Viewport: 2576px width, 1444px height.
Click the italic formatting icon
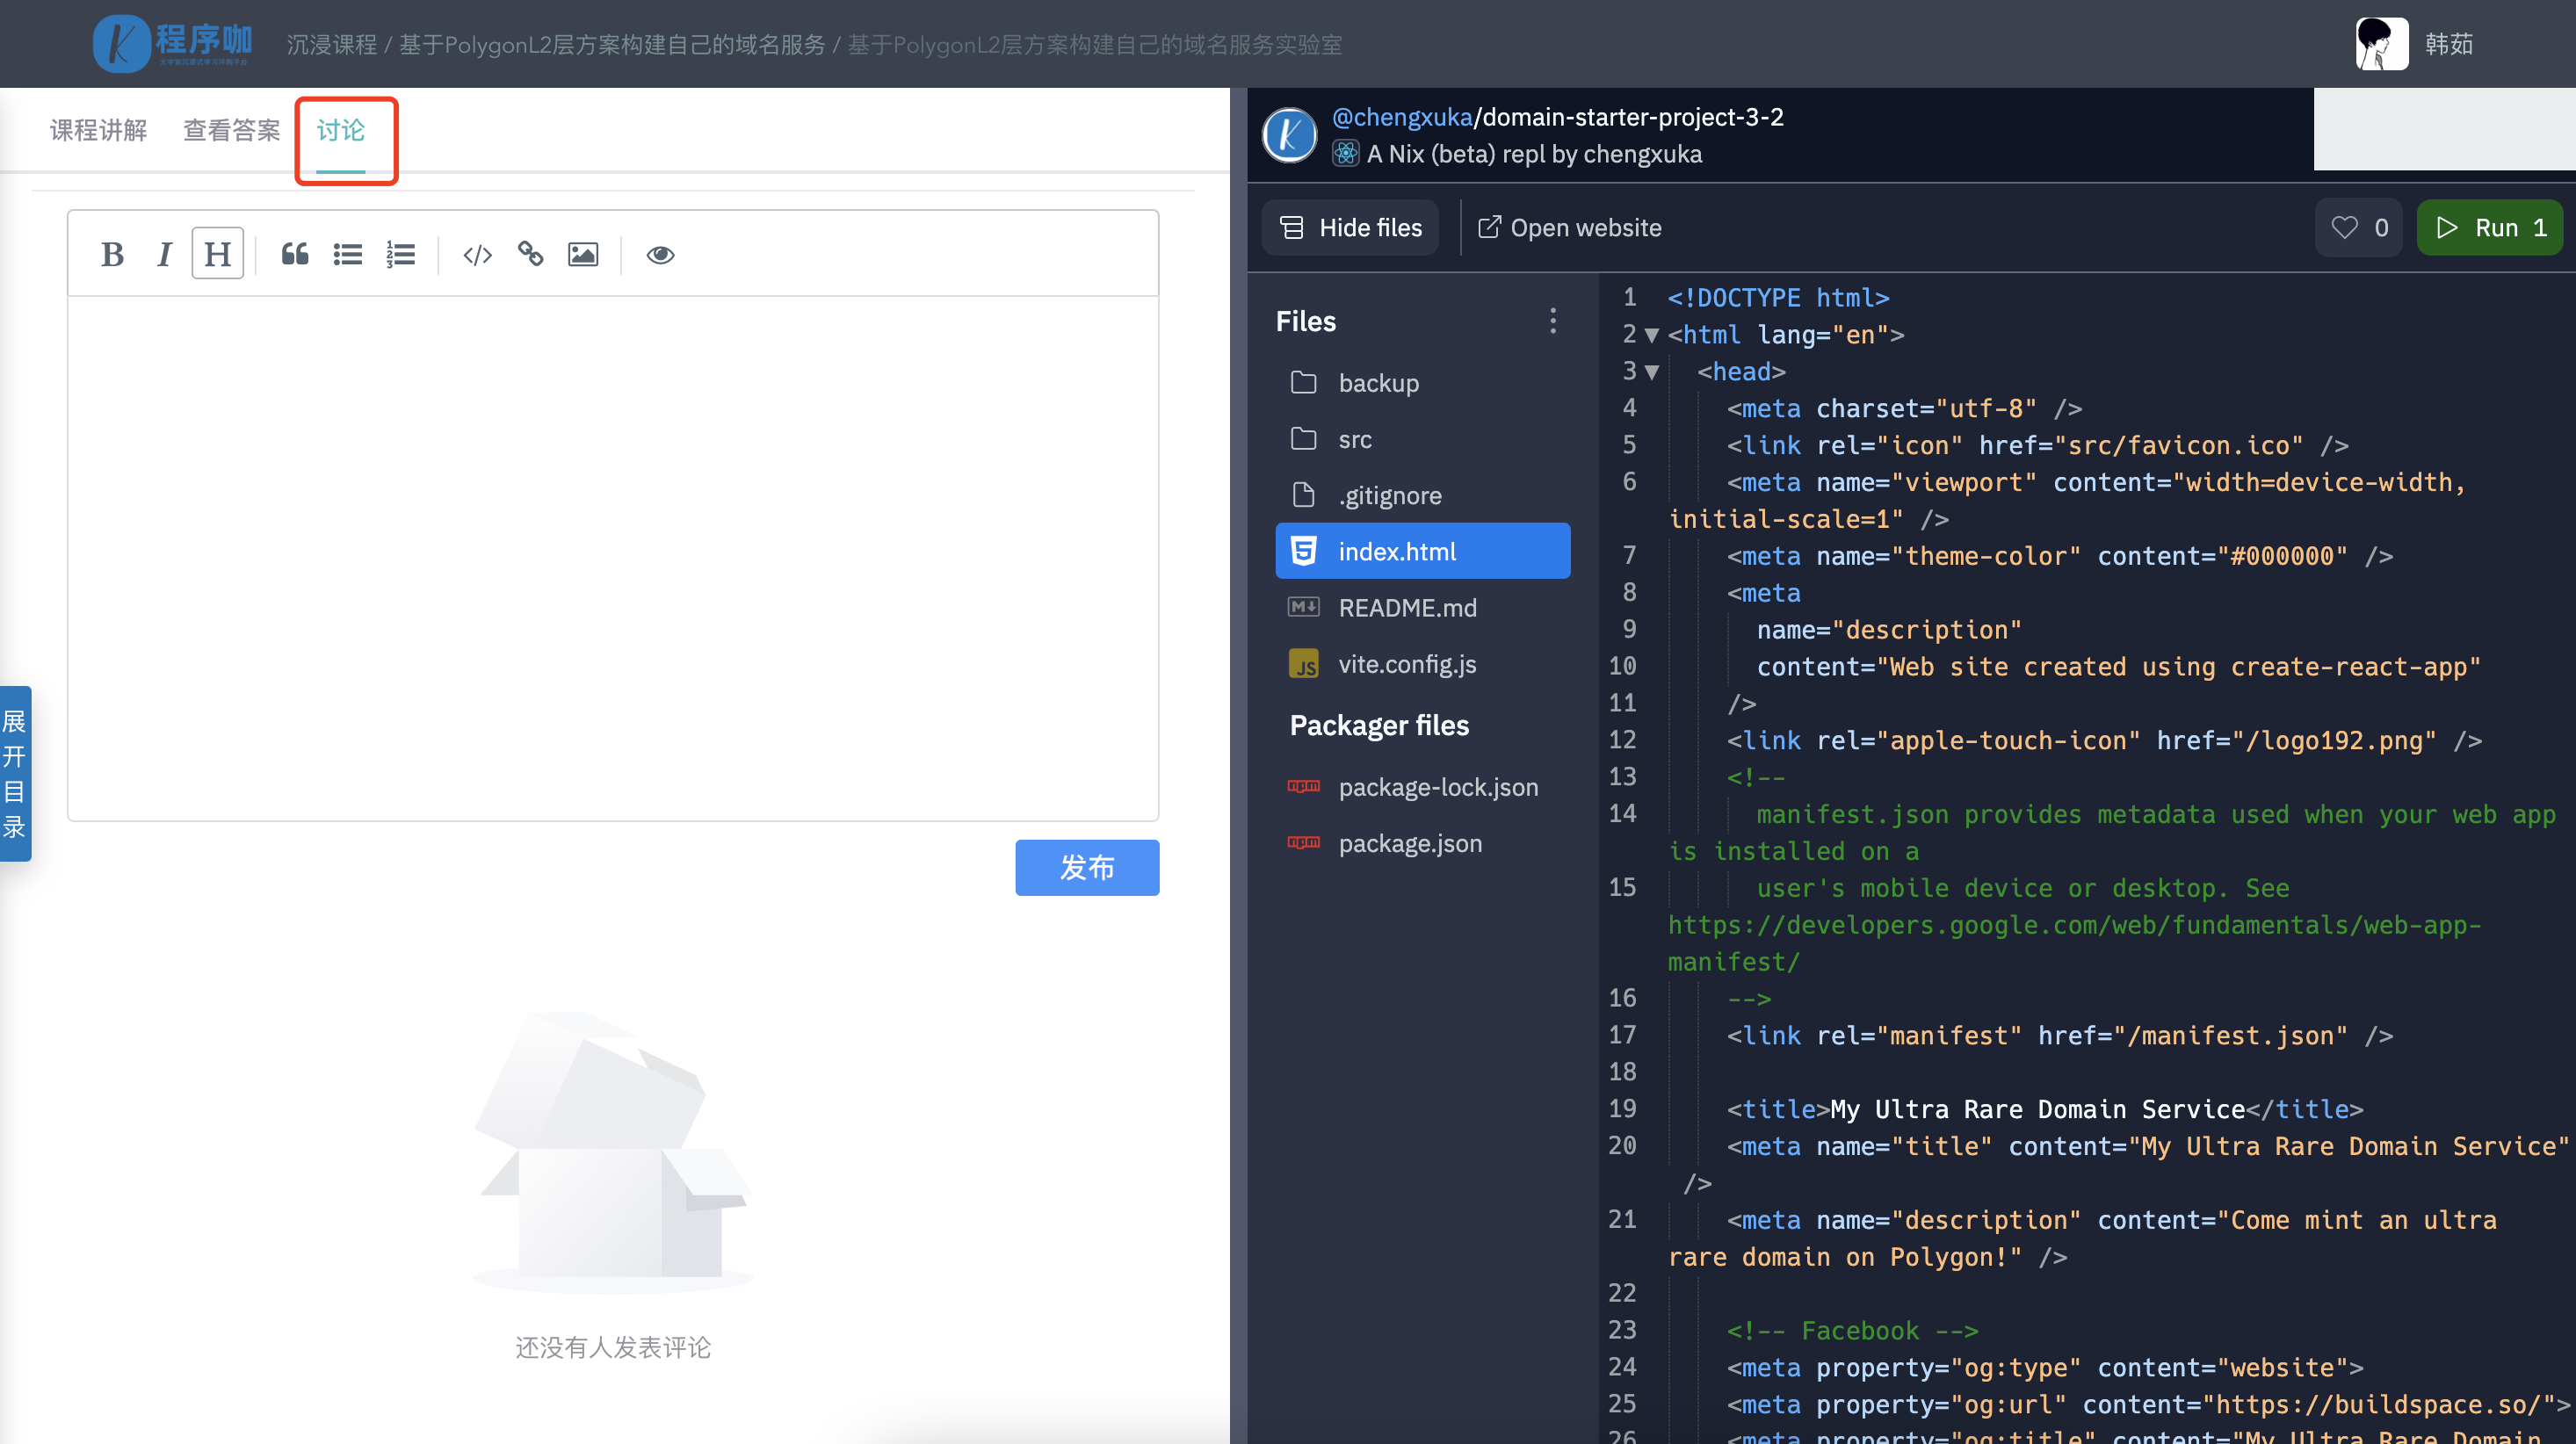coord(164,255)
